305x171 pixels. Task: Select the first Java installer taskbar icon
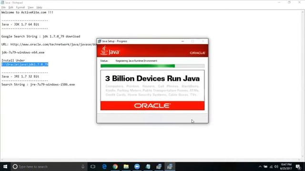[x=159, y=167]
